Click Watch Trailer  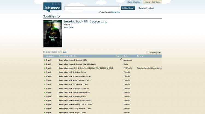point(69,27)
